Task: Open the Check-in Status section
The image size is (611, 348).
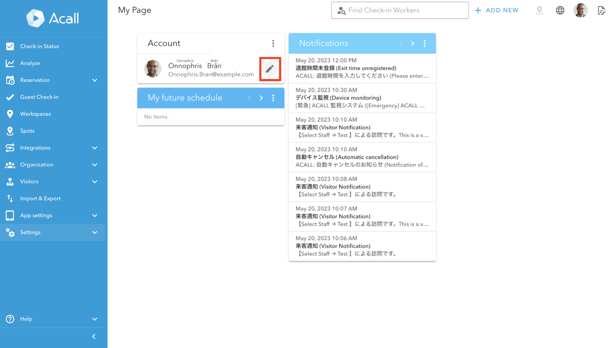Action: click(x=39, y=46)
